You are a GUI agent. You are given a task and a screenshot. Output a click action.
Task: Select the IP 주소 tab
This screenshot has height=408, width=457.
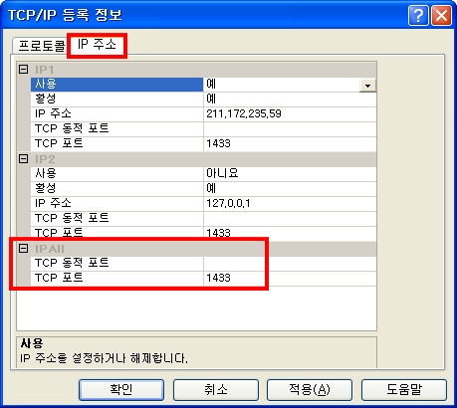[97, 44]
